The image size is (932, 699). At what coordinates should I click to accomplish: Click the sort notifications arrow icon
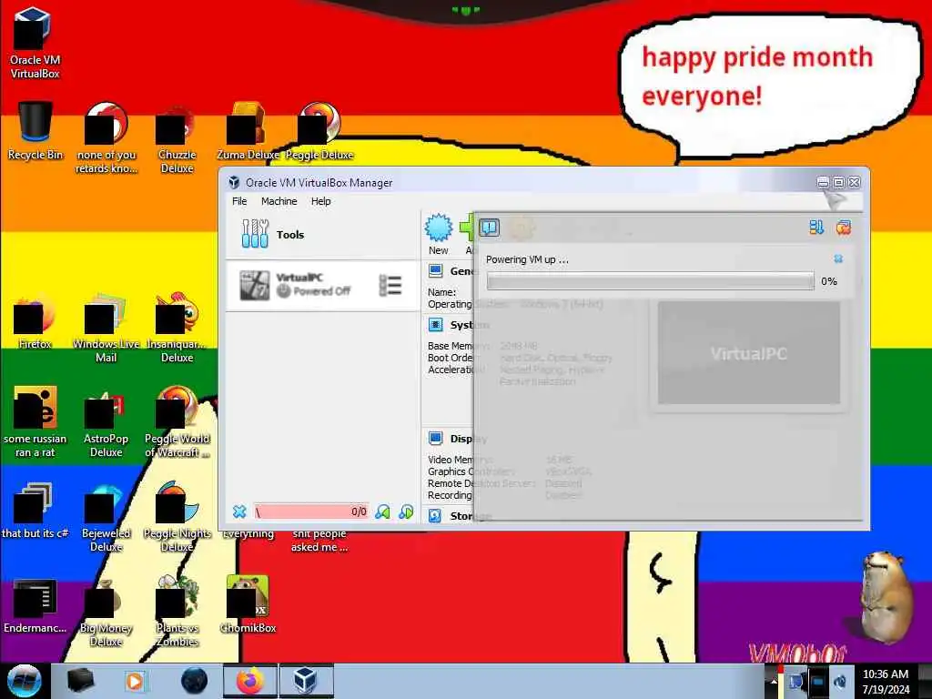pyautogui.click(x=816, y=227)
